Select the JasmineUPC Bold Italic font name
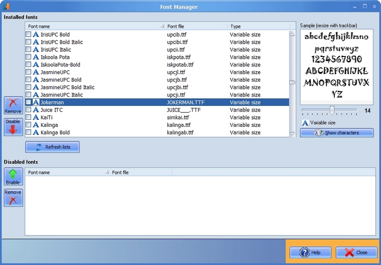 (x=67, y=87)
